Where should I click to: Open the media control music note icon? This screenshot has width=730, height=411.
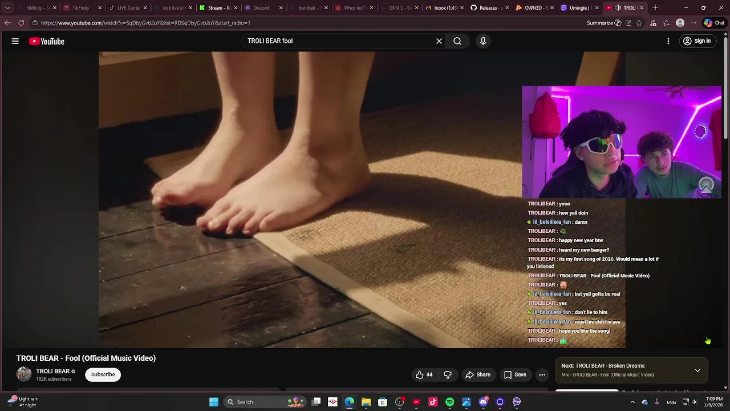click(653, 23)
